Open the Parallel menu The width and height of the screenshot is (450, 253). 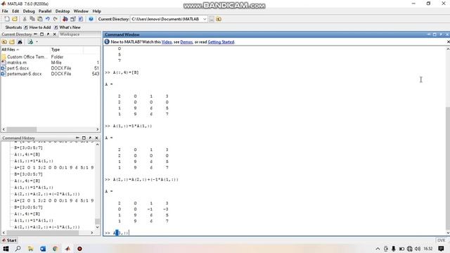(45, 11)
